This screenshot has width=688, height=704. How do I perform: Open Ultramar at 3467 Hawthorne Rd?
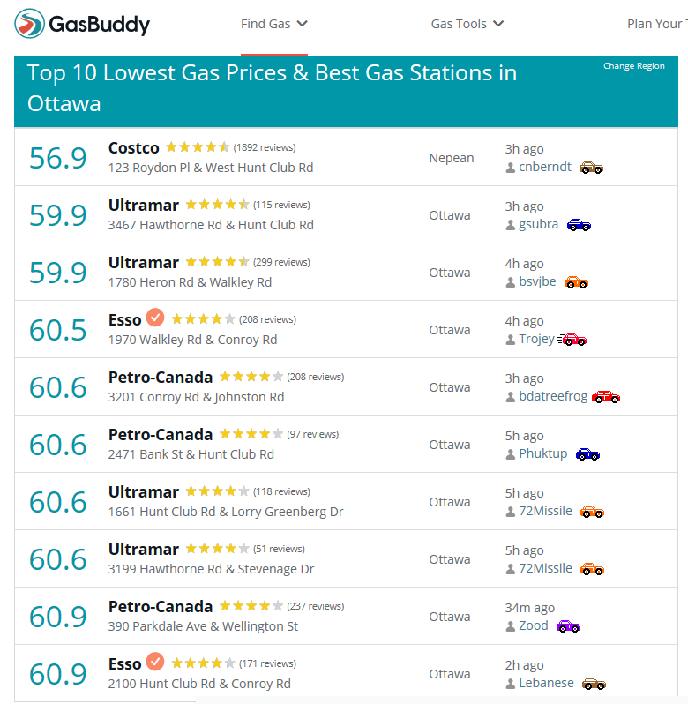point(144,206)
